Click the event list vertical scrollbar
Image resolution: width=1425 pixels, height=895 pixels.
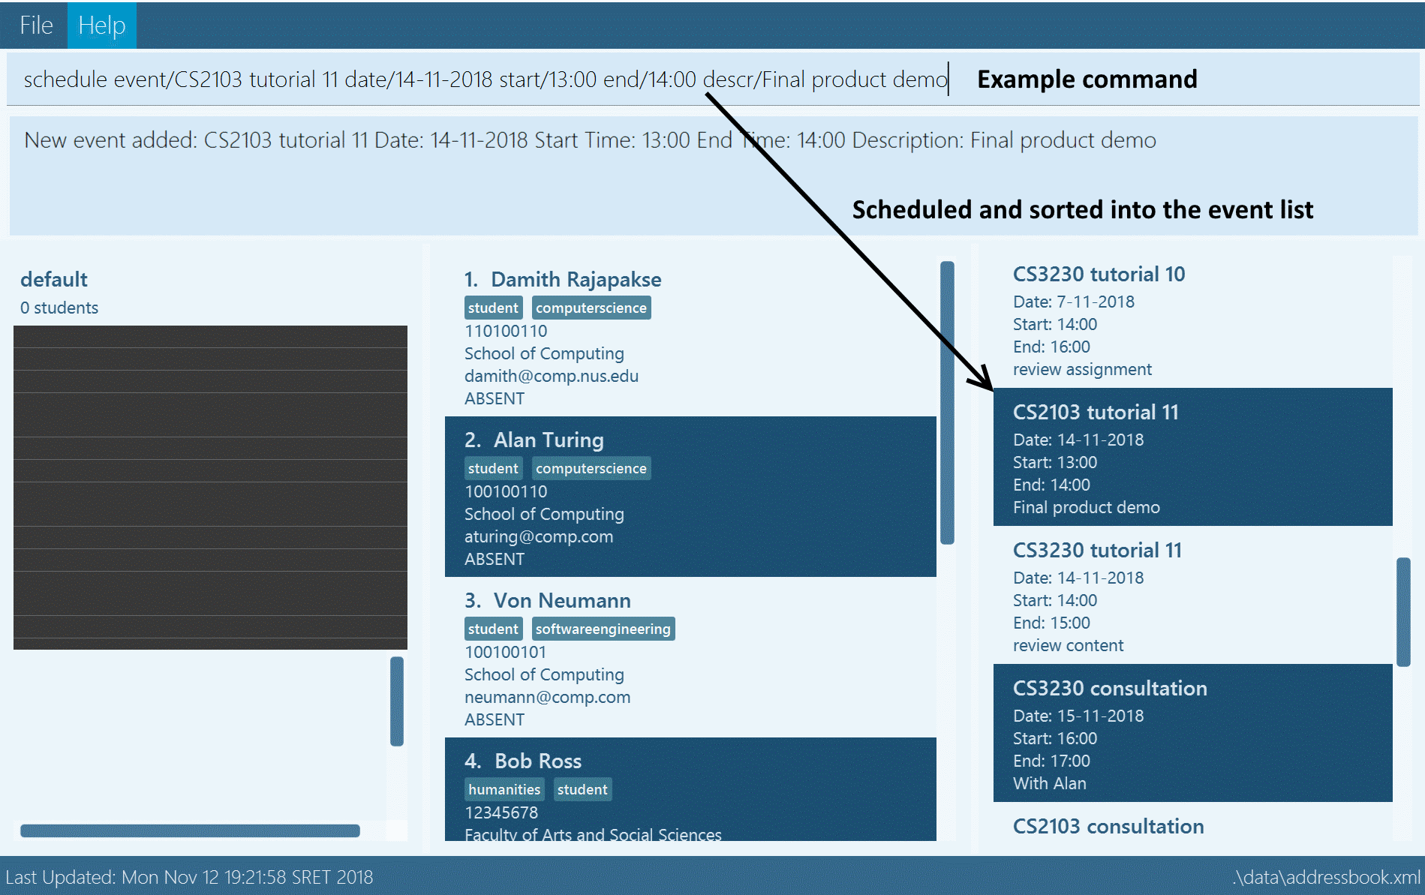tap(1403, 611)
